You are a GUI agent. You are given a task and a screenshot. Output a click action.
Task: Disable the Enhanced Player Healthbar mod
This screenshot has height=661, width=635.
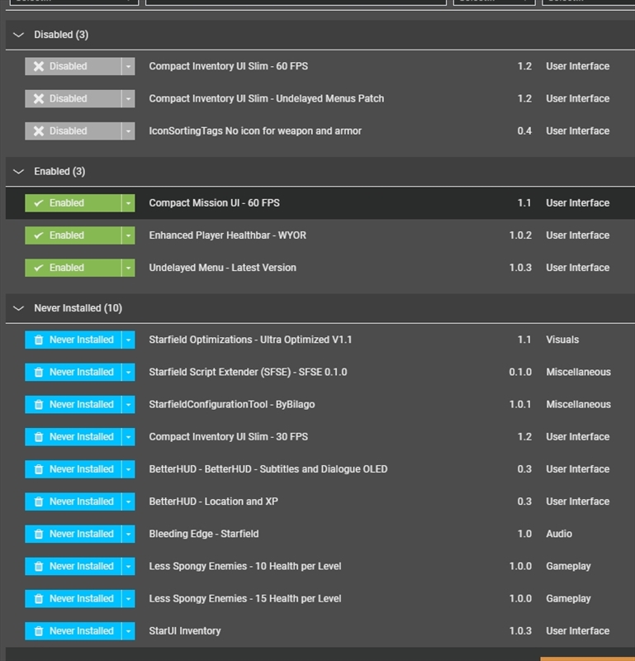[73, 235]
